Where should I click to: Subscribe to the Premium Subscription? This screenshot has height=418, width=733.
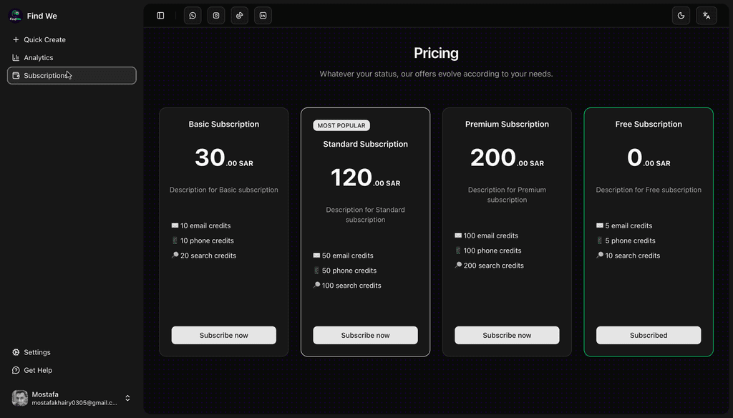[x=507, y=335]
